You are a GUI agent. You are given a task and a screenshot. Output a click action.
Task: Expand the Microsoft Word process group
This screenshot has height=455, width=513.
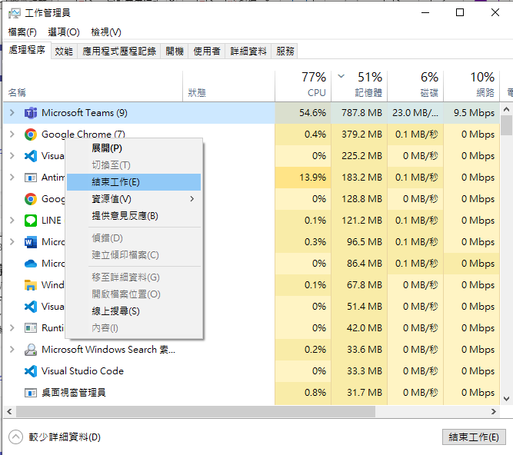(x=12, y=242)
